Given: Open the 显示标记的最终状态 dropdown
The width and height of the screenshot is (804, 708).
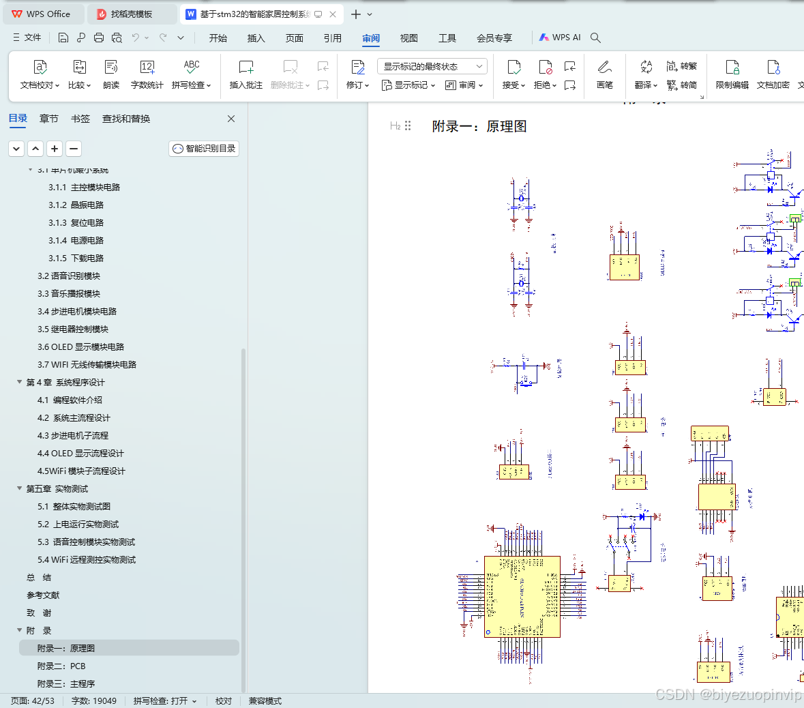Looking at the screenshot, I should [x=432, y=67].
